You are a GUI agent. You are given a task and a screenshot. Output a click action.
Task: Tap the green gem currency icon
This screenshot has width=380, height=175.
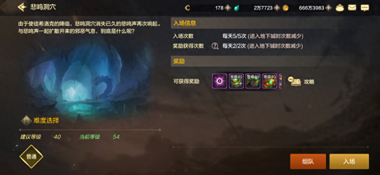(237, 8)
